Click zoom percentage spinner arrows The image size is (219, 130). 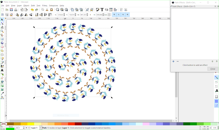[x=218, y=128]
